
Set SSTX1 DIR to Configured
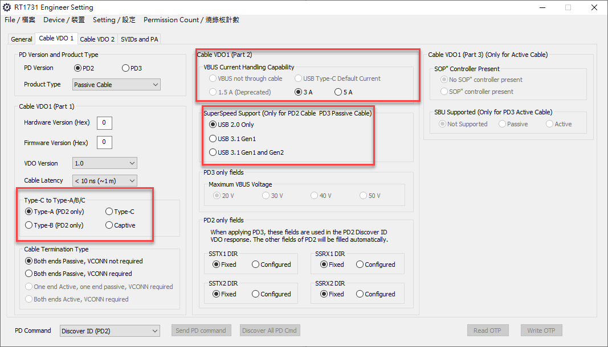256,265
